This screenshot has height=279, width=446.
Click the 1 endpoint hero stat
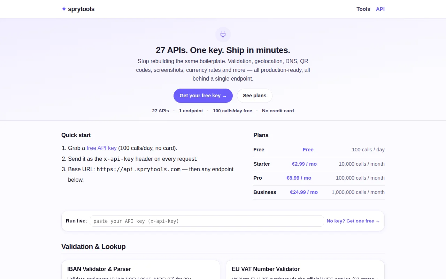pyautogui.click(x=191, y=111)
